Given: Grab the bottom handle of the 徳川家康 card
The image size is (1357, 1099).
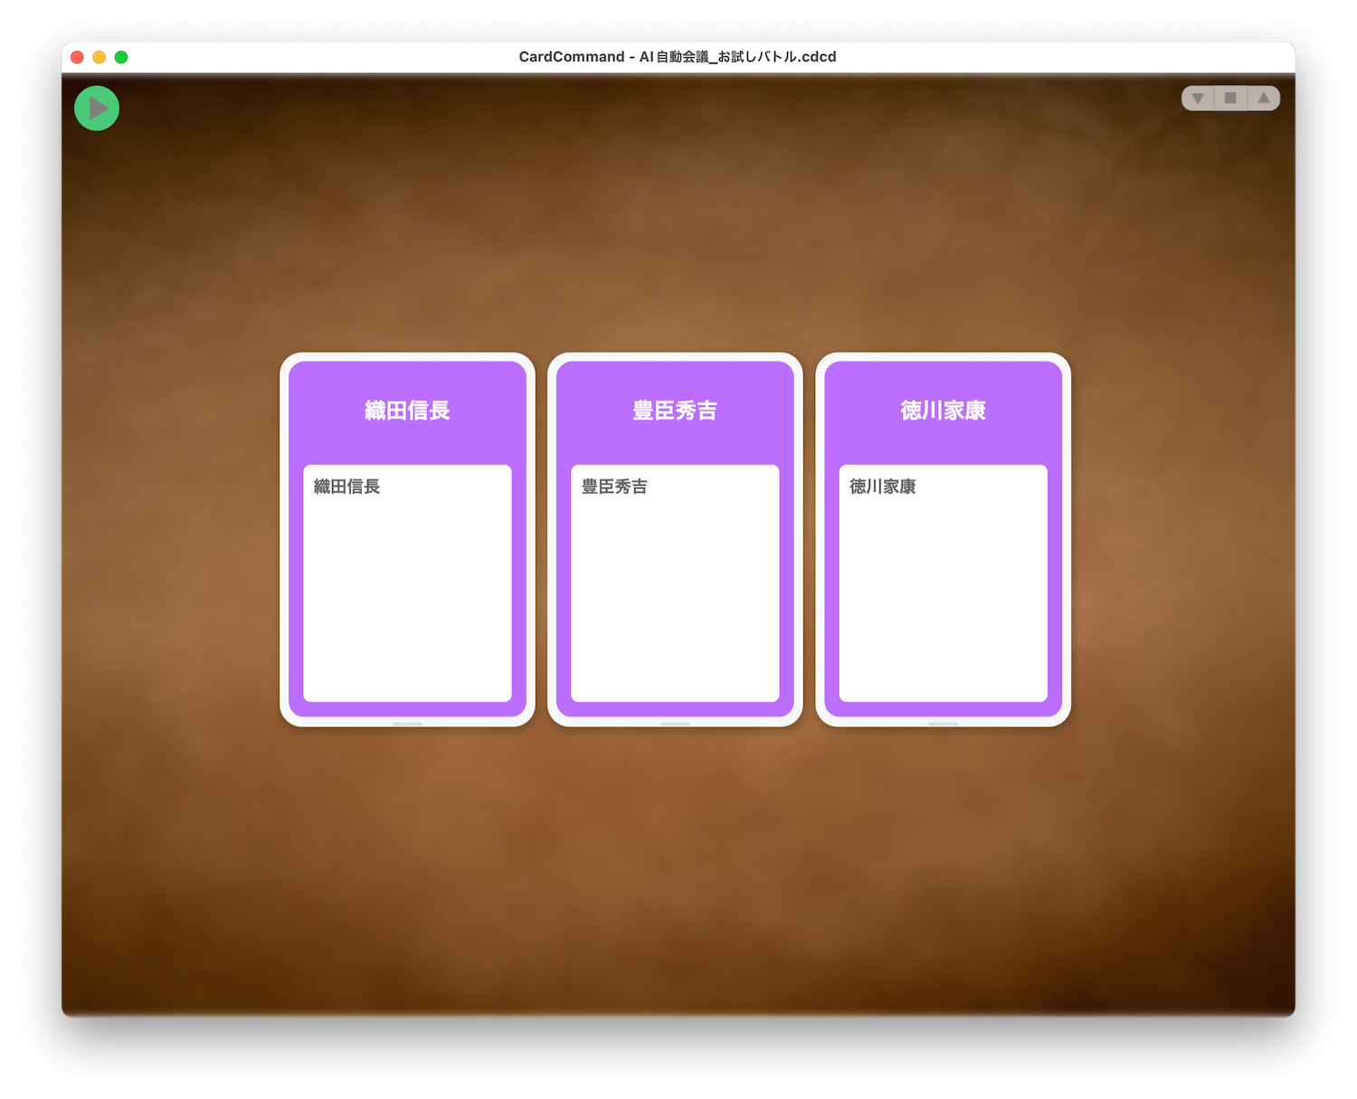Looking at the screenshot, I should coord(943,724).
